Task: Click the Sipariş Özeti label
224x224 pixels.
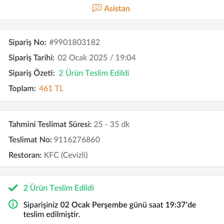Action: click(32, 73)
